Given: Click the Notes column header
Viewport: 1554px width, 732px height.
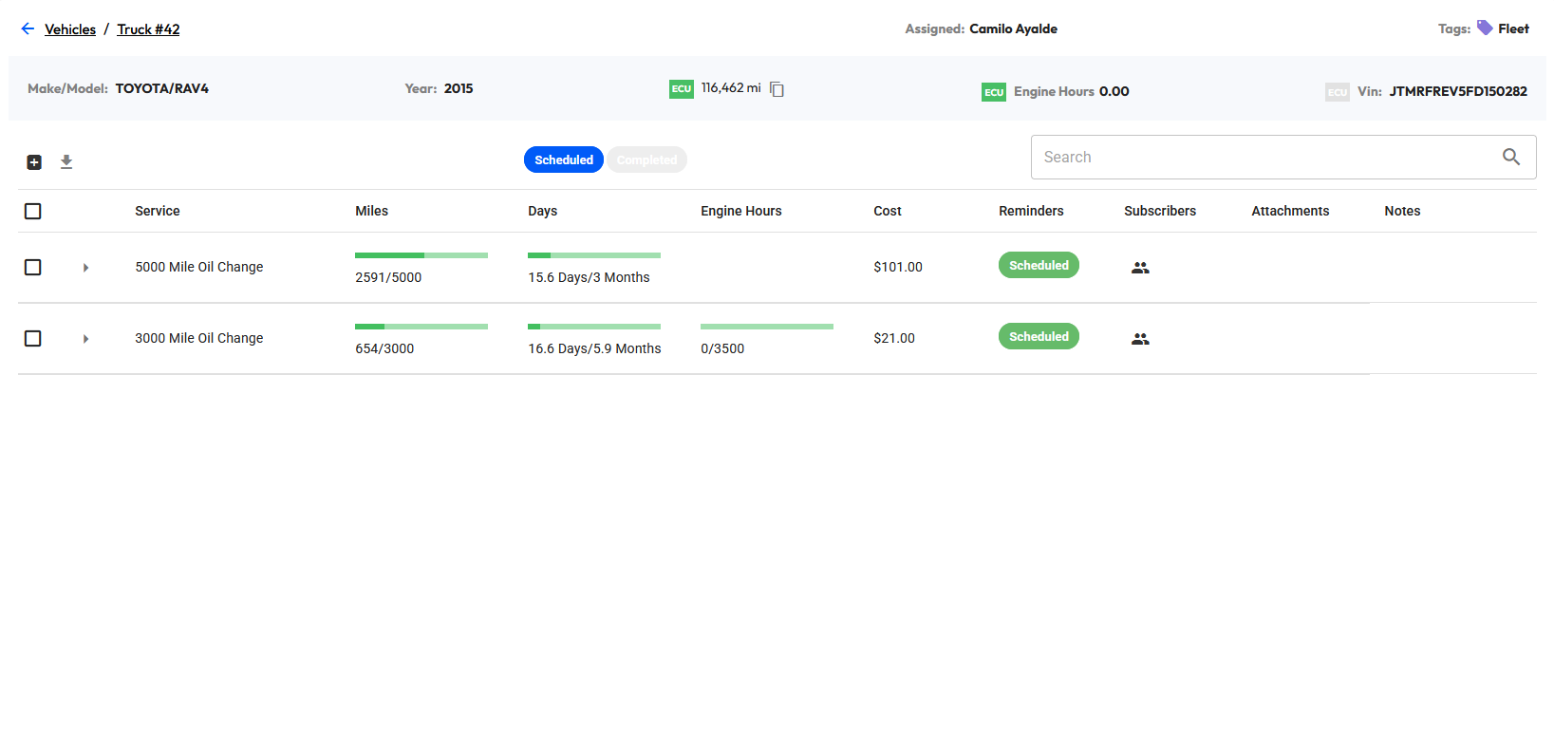Looking at the screenshot, I should point(1402,211).
